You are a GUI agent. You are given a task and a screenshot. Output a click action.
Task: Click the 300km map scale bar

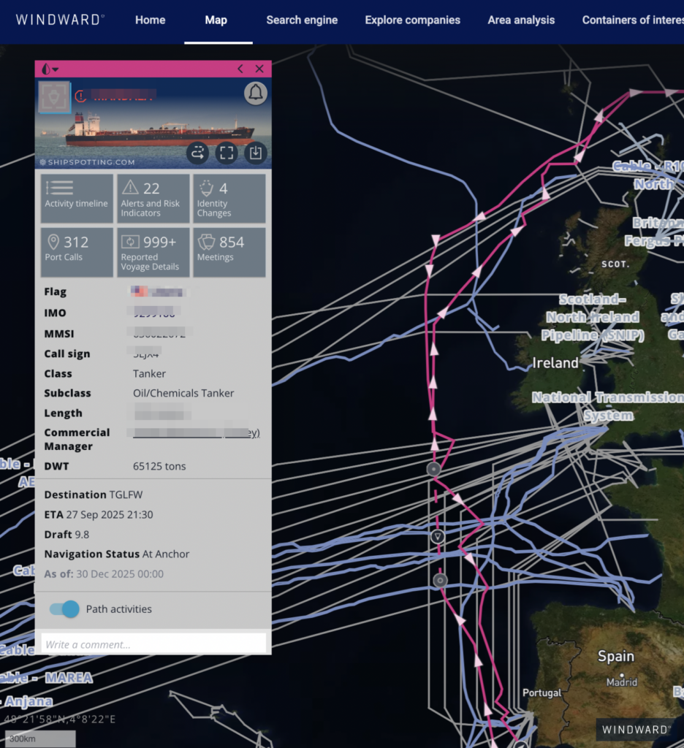(40, 739)
